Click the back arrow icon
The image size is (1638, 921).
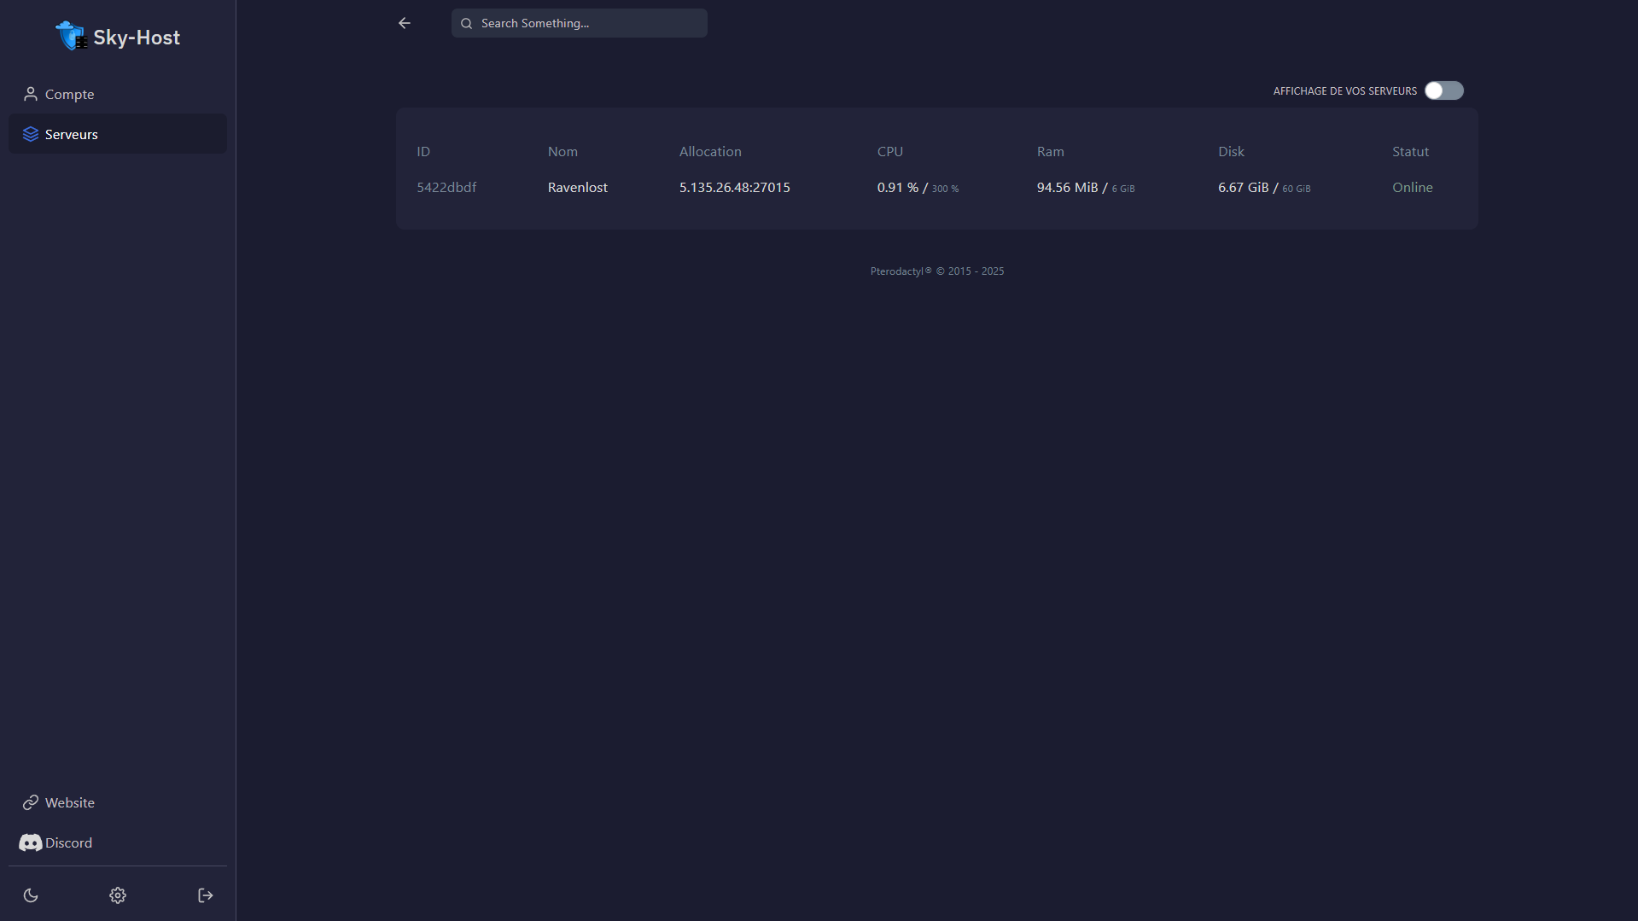click(405, 23)
